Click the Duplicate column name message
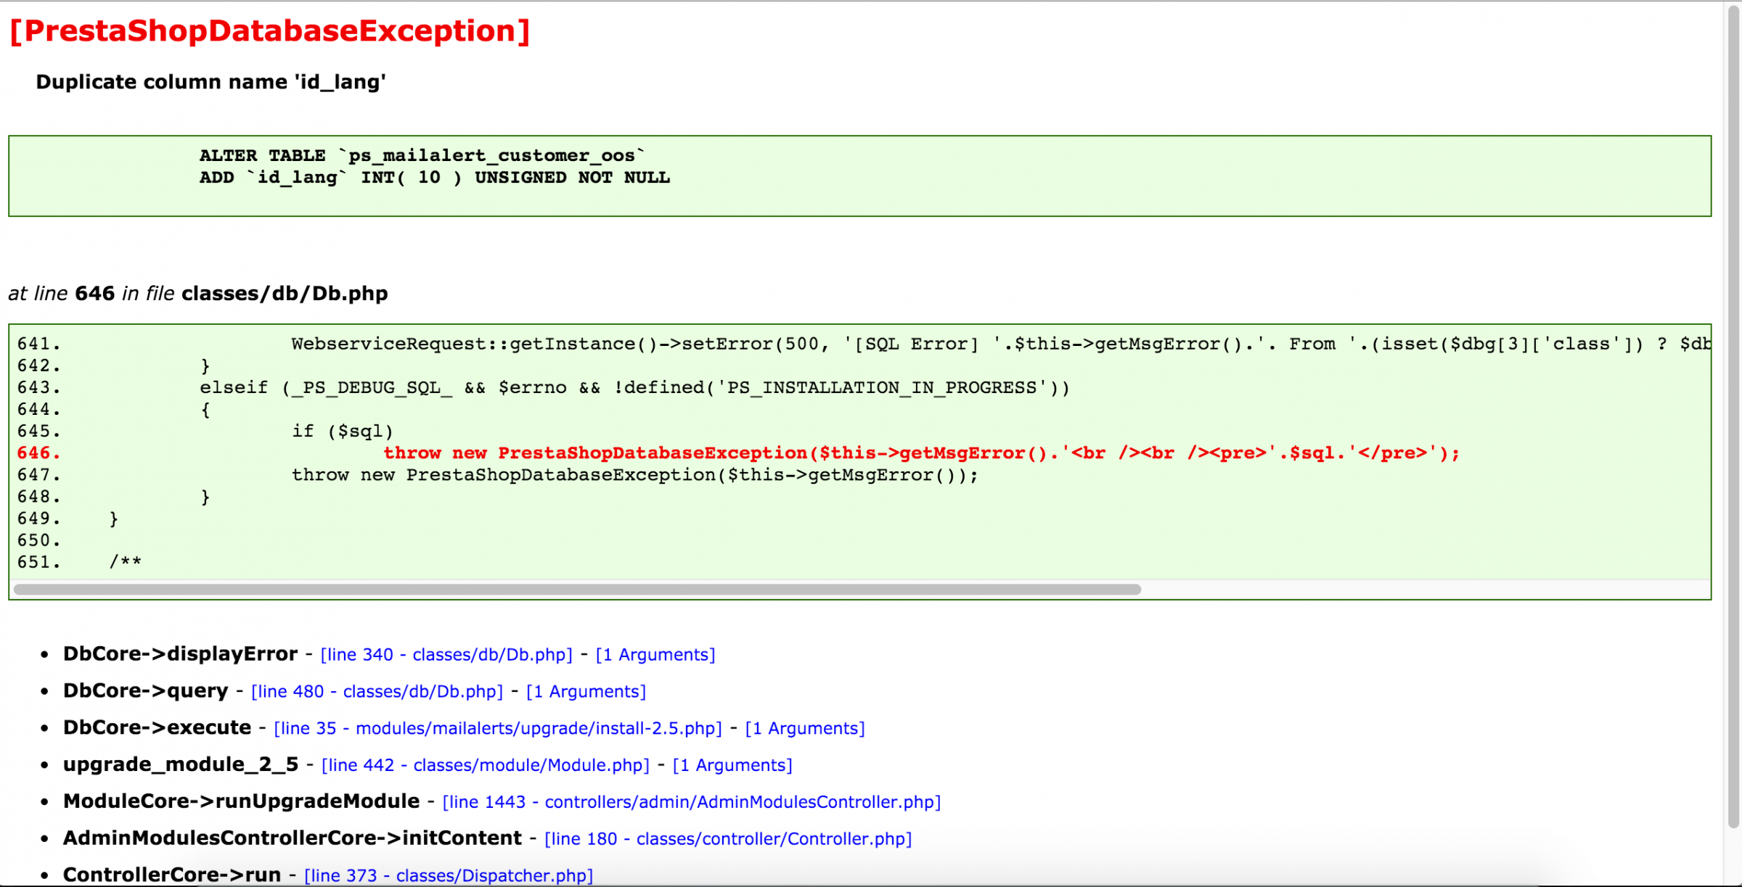1742x887 pixels. [210, 82]
